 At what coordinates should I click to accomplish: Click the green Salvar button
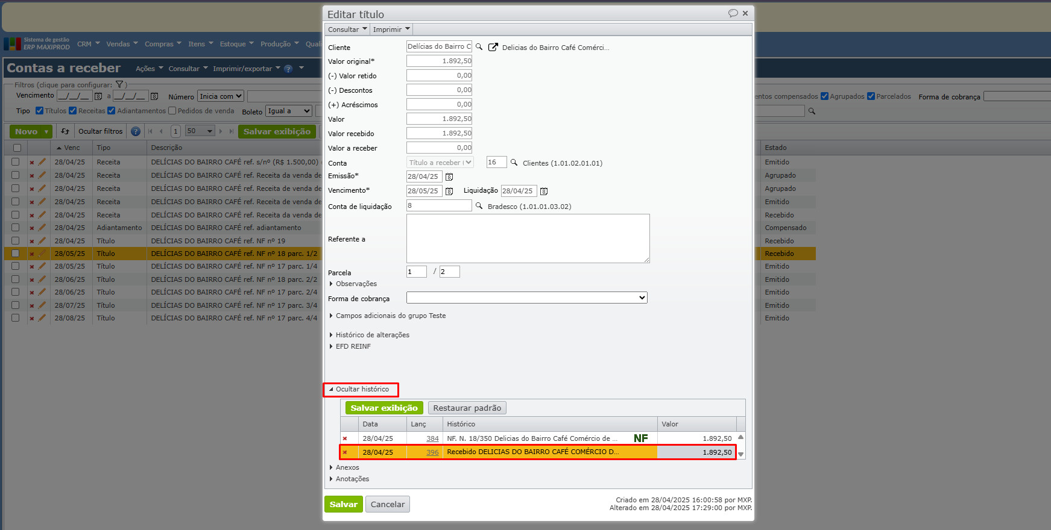[x=344, y=504]
